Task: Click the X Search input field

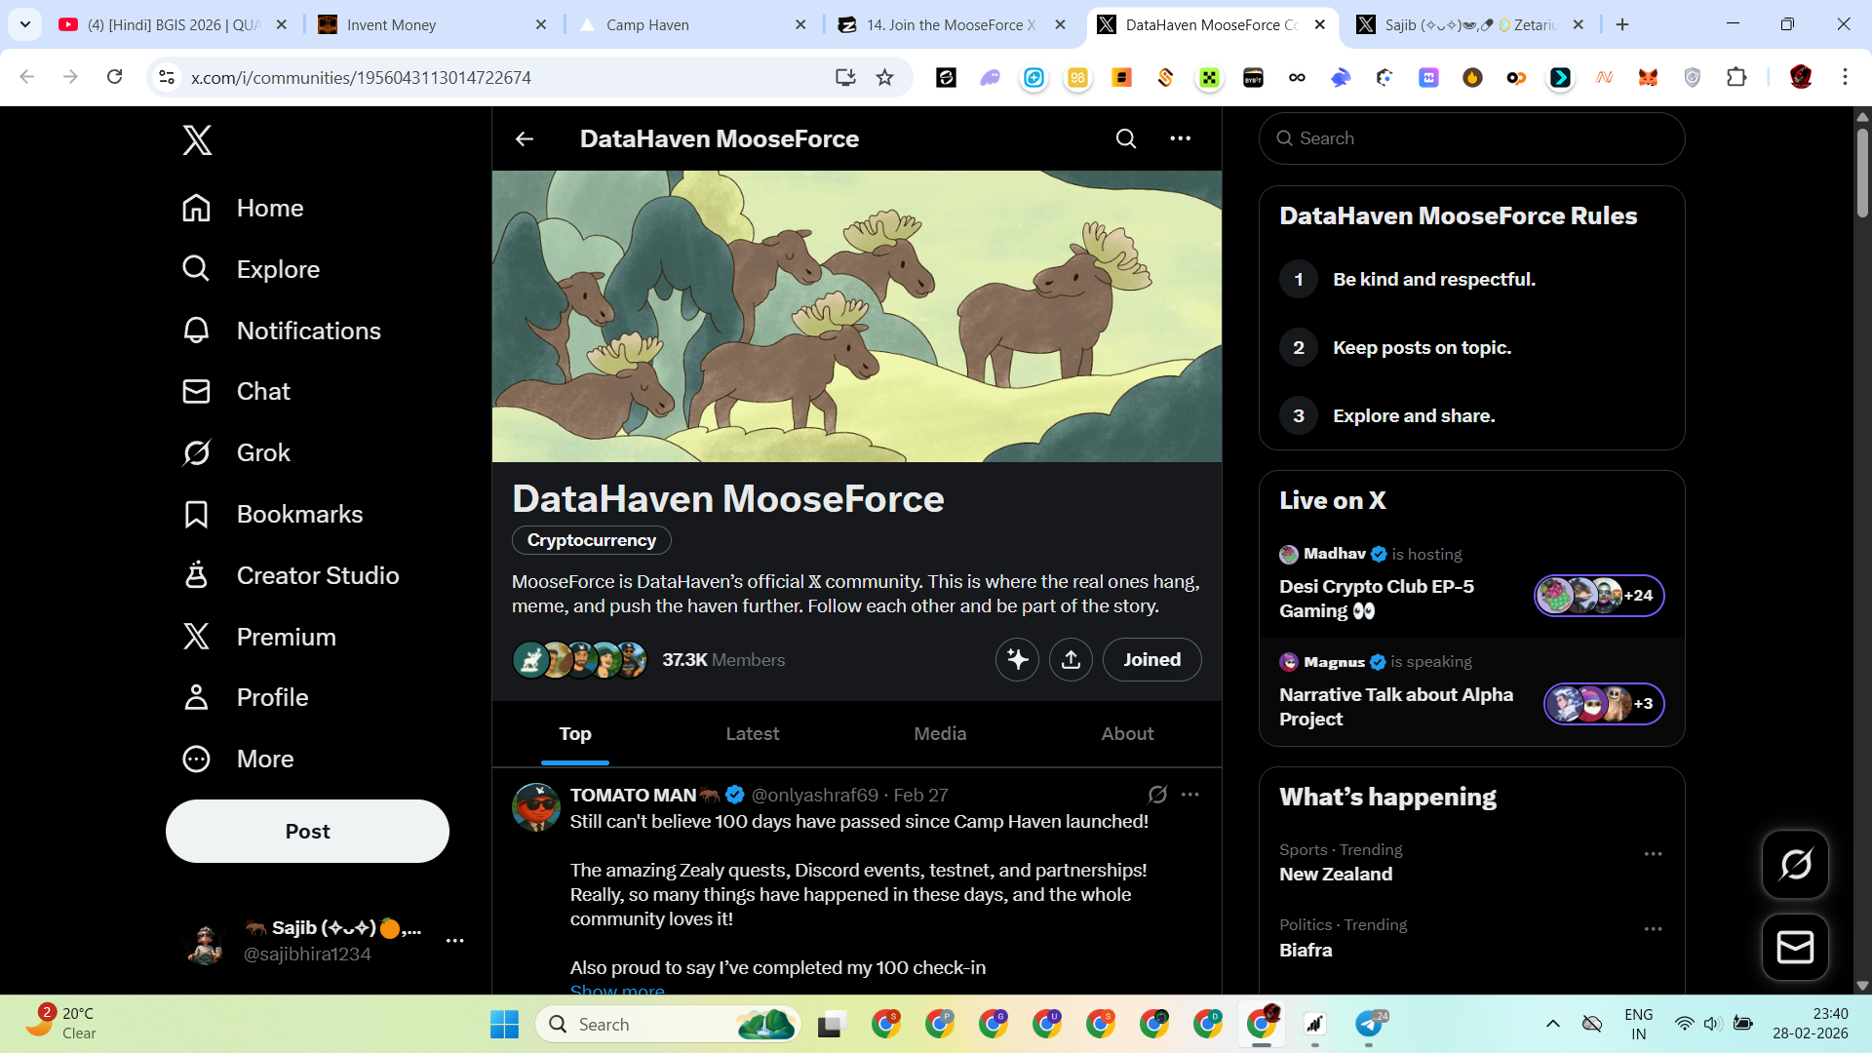Action: (1471, 138)
